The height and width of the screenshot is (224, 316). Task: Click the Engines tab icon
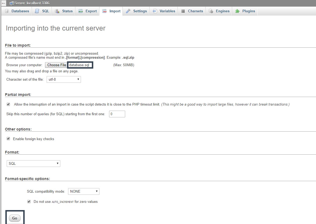click(x=211, y=11)
